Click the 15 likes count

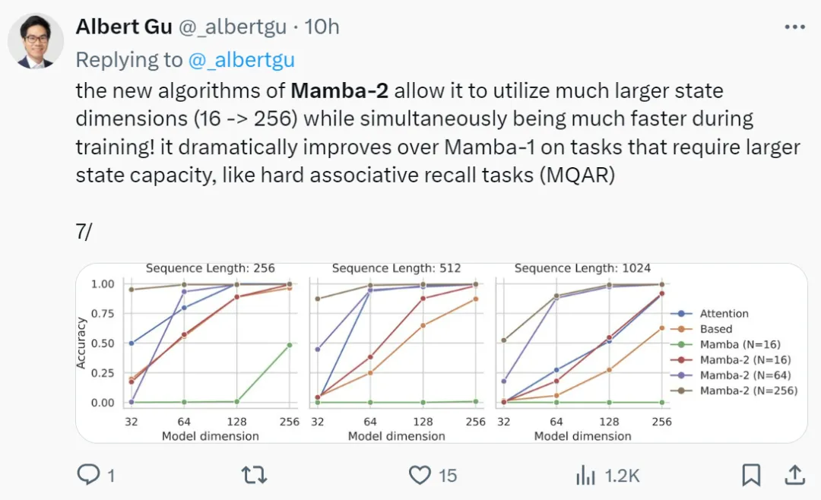coord(448,476)
